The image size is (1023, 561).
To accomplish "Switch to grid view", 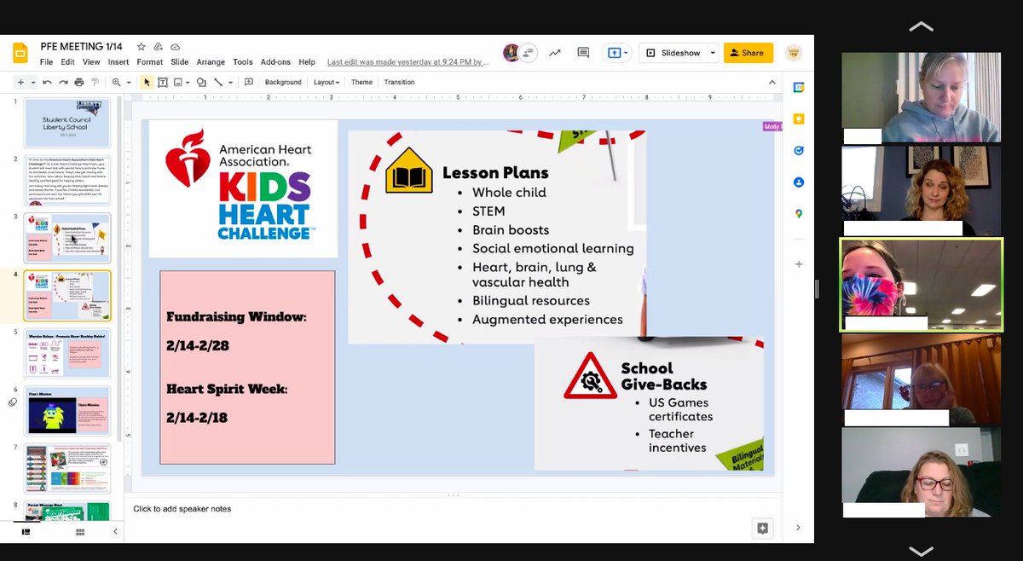I will pyautogui.click(x=80, y=531).
